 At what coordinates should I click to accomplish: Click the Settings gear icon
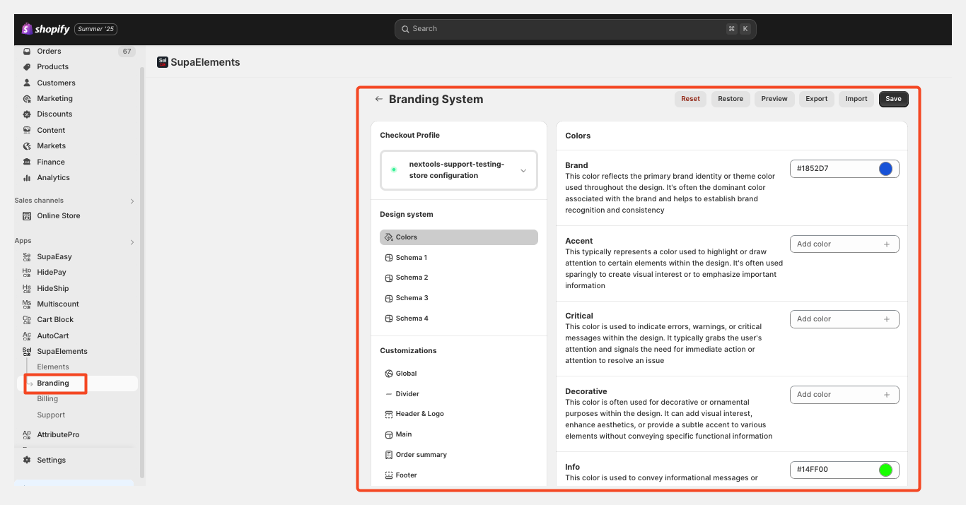click(x=27, y=460)
